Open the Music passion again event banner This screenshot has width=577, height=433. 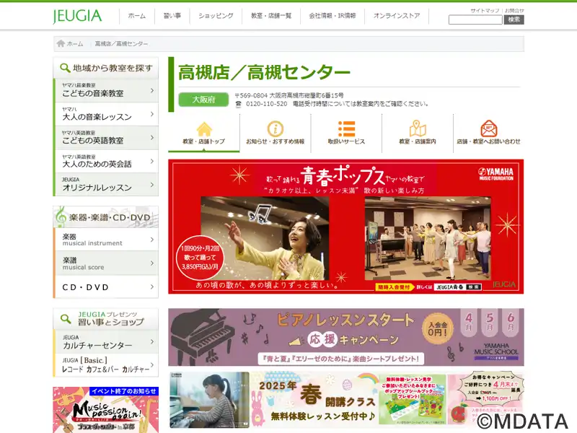105,409
